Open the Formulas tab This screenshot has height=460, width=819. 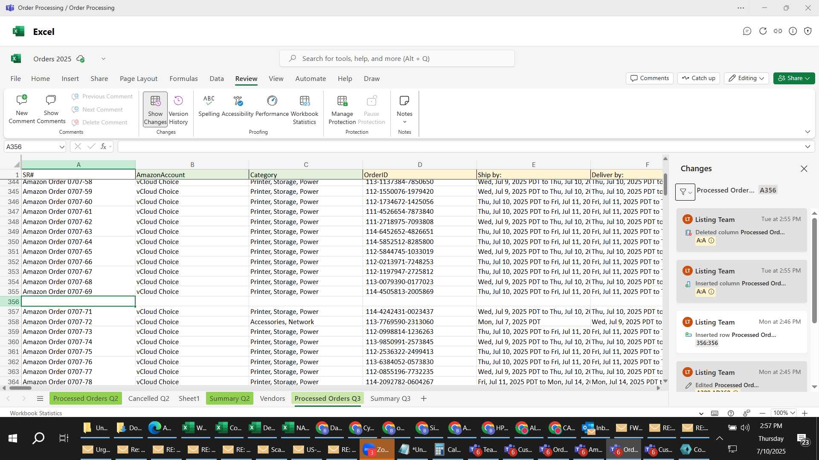(x=183, y=79)
